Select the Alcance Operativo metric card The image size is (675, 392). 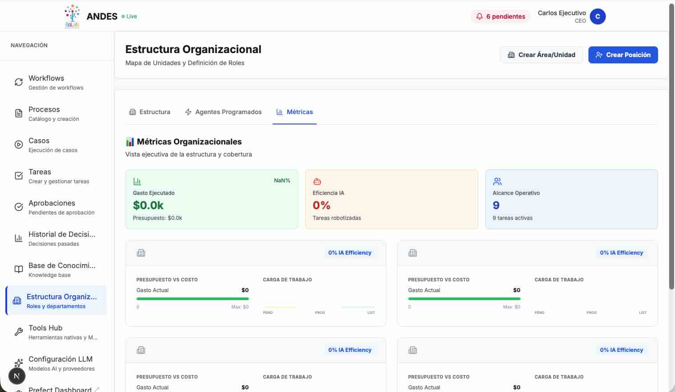571,199
